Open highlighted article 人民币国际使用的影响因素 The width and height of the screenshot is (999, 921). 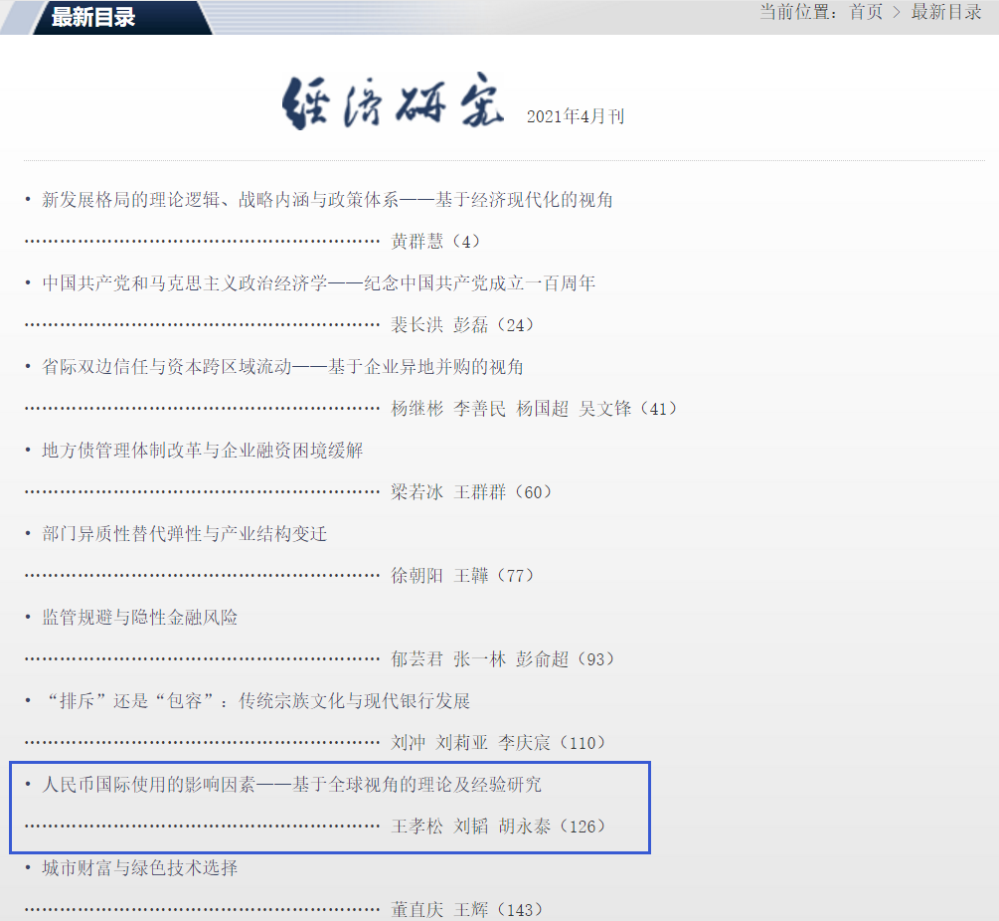click(291, 785)
